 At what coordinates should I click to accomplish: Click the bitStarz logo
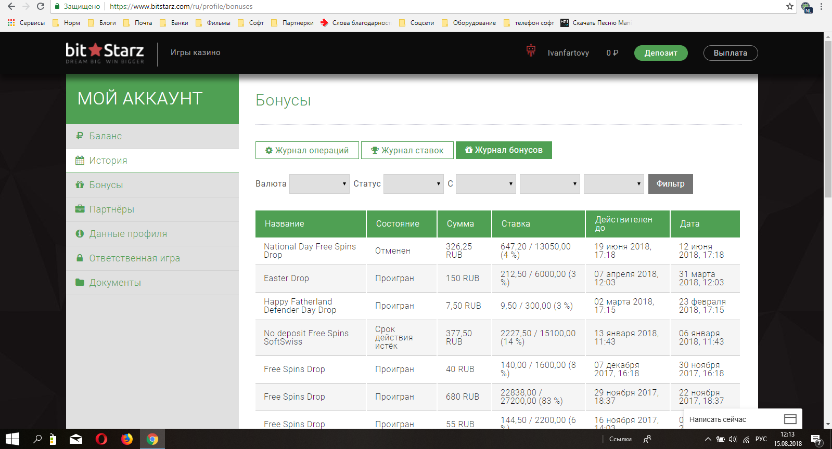click(105, 52)
